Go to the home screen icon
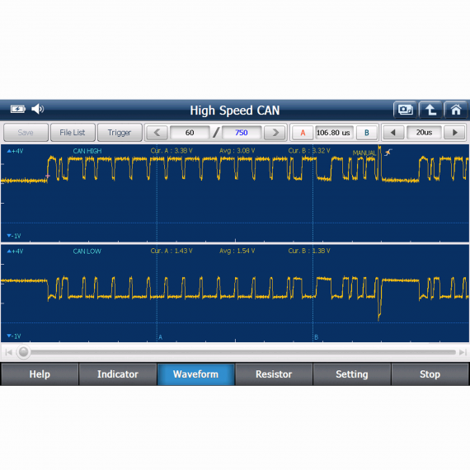This screenshot has width=470, height=470. [456, 110]
